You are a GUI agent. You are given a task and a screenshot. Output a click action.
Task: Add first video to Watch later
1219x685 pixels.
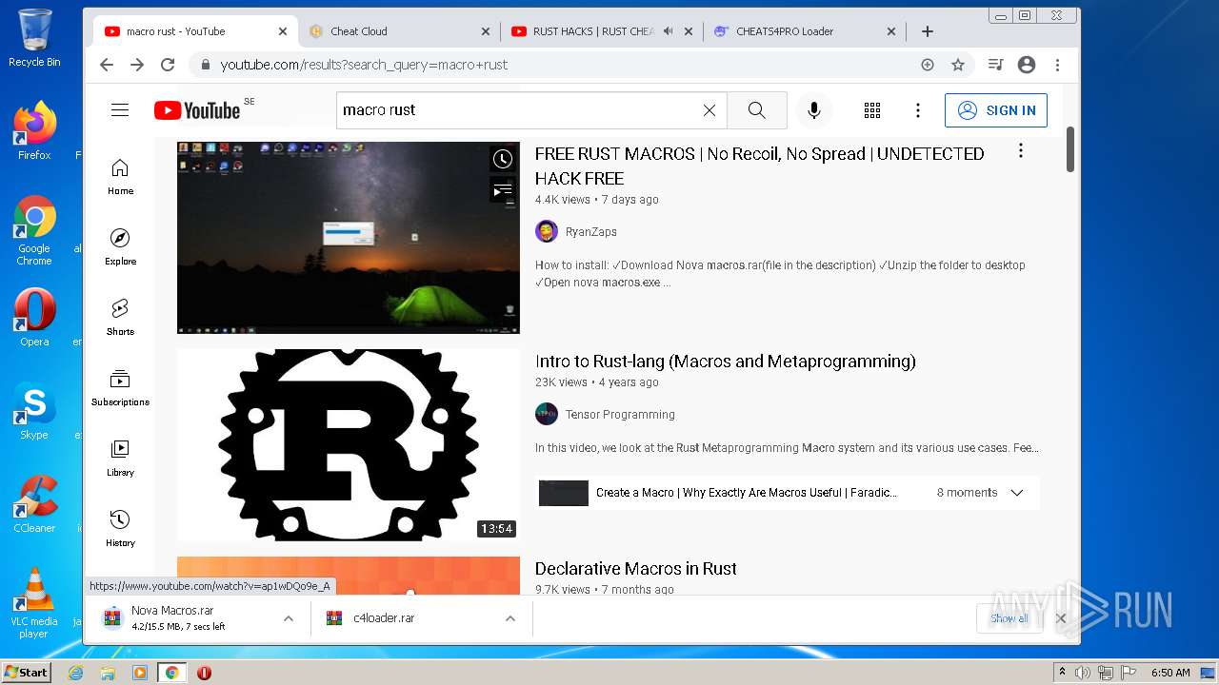[503, 159]
